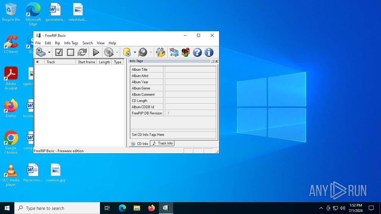Click the Album Comment value field
381x214 pixels.
coord(190,95)
